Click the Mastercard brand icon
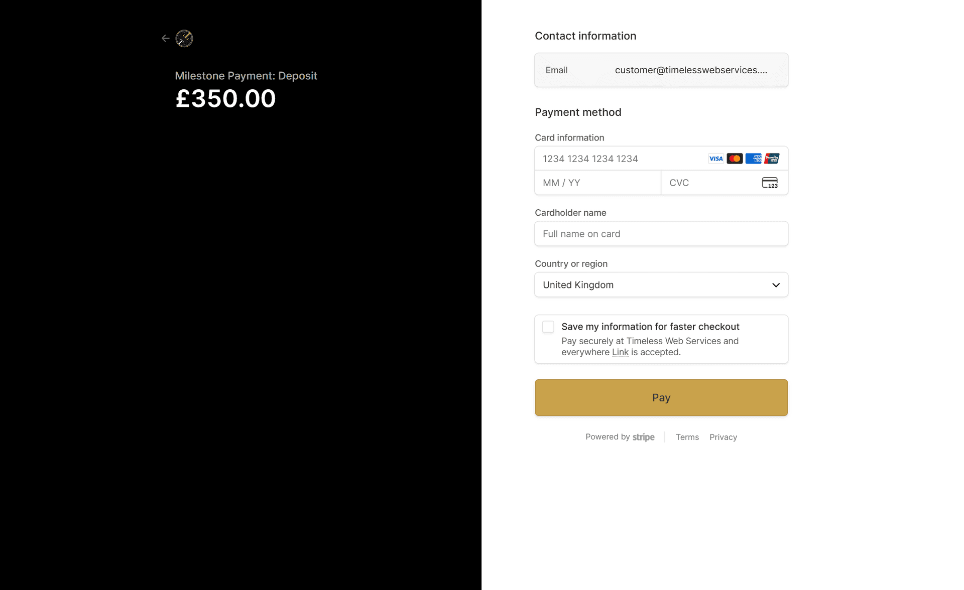Image resolution: width=964 pixels, height=590 pixels. (735, 158)
